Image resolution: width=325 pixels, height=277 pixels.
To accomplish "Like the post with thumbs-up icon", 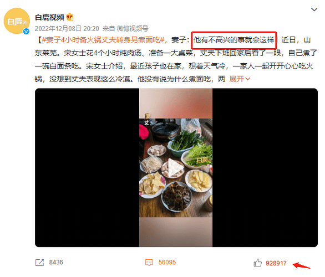I will click(x=258, y=263).
